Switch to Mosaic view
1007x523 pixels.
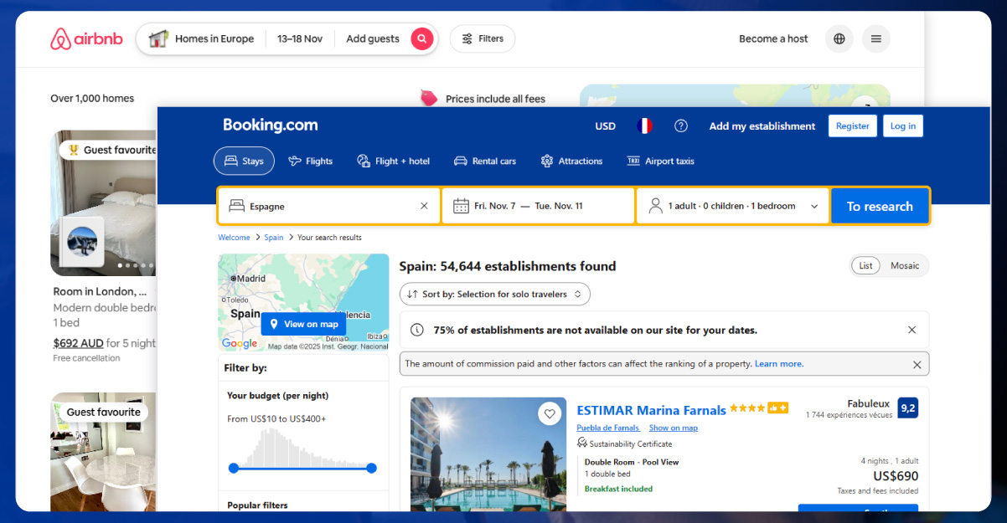point(904,266)
